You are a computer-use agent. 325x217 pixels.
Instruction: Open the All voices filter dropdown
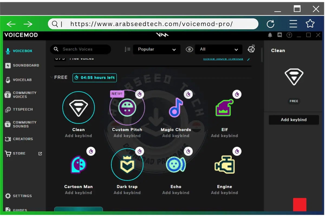click(219, 49)
